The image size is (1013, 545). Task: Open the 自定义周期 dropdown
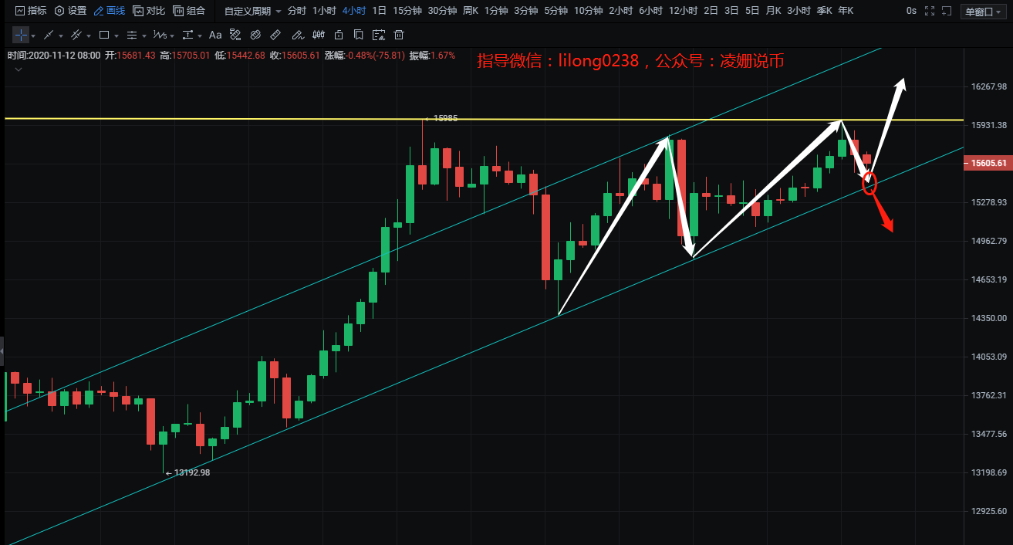tap(252, 11)
